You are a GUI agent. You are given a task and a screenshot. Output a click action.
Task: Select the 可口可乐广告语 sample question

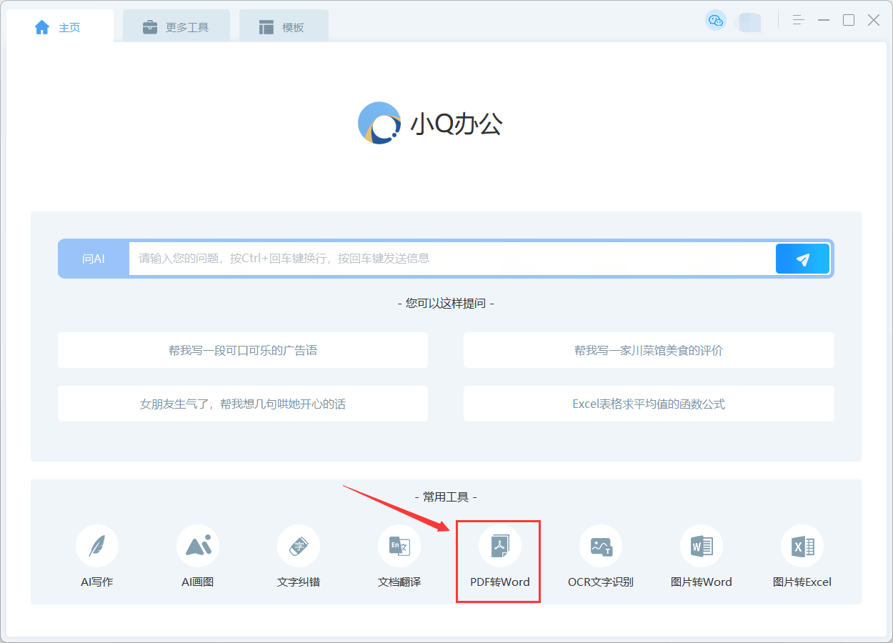[x=243, y=350]
